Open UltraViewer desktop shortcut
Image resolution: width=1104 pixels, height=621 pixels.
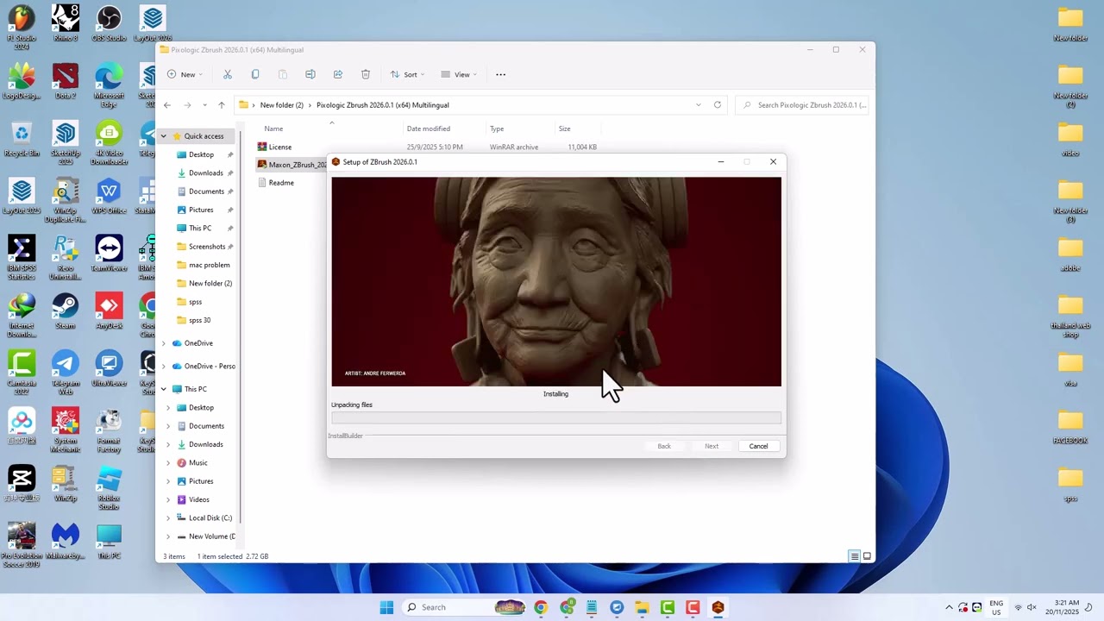(109, 369)
